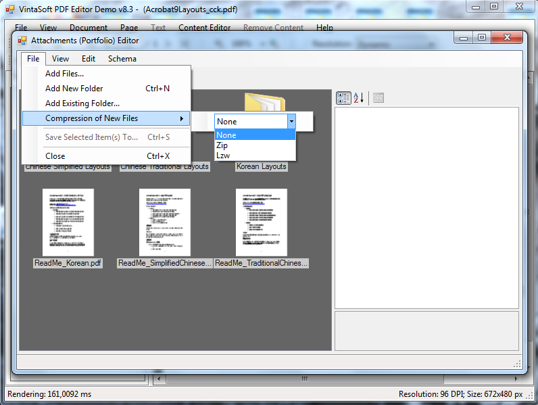Click the Rendering time status text
Screen dimensions: 538x405
[x=49, y=394]
